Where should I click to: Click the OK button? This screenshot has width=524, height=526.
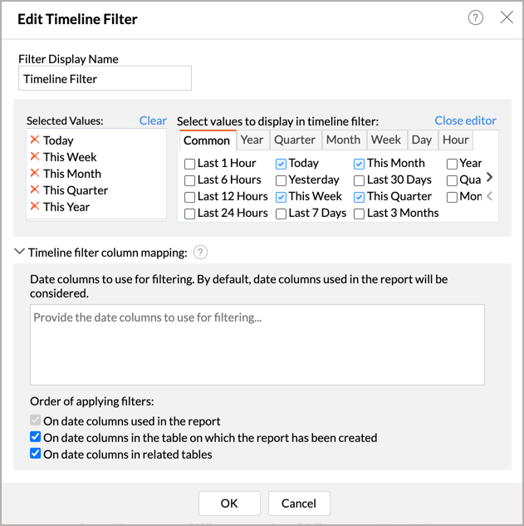click(x=229, y=503)
